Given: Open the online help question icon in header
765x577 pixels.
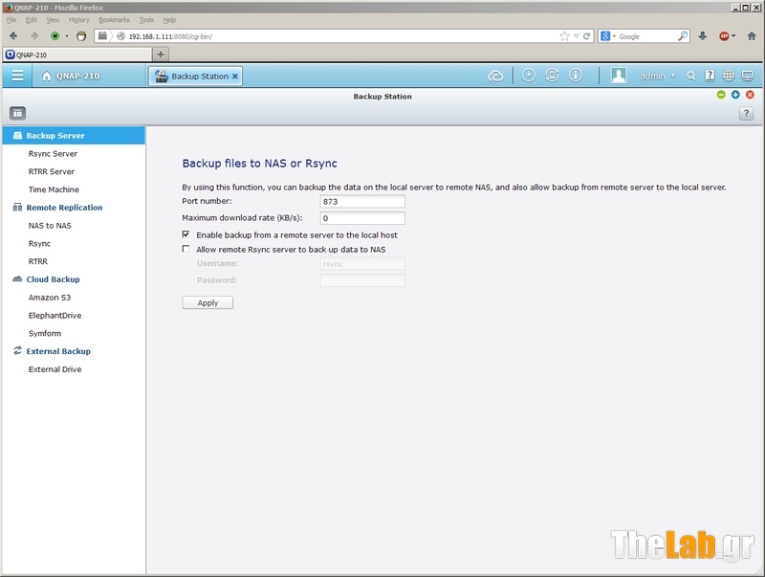Looking at the screenshot, I should (710, 76).
